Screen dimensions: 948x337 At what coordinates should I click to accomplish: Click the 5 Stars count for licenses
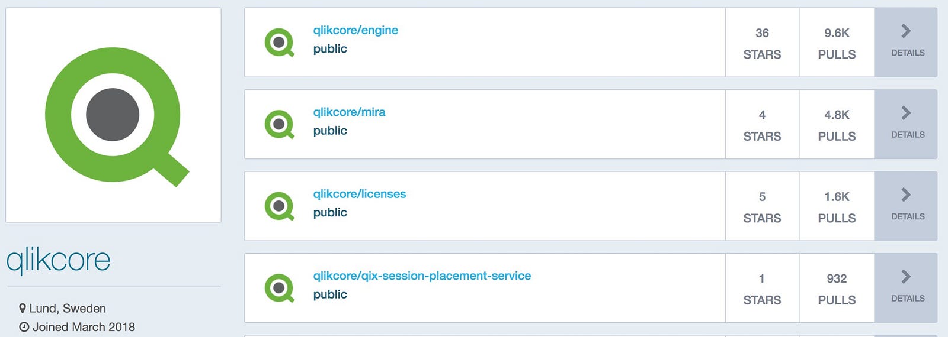coord(762,197)
